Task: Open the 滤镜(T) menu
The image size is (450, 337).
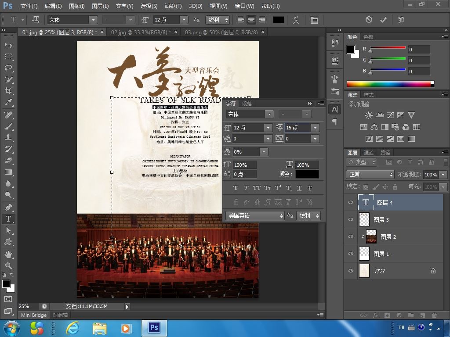Action: click(173, 6)
